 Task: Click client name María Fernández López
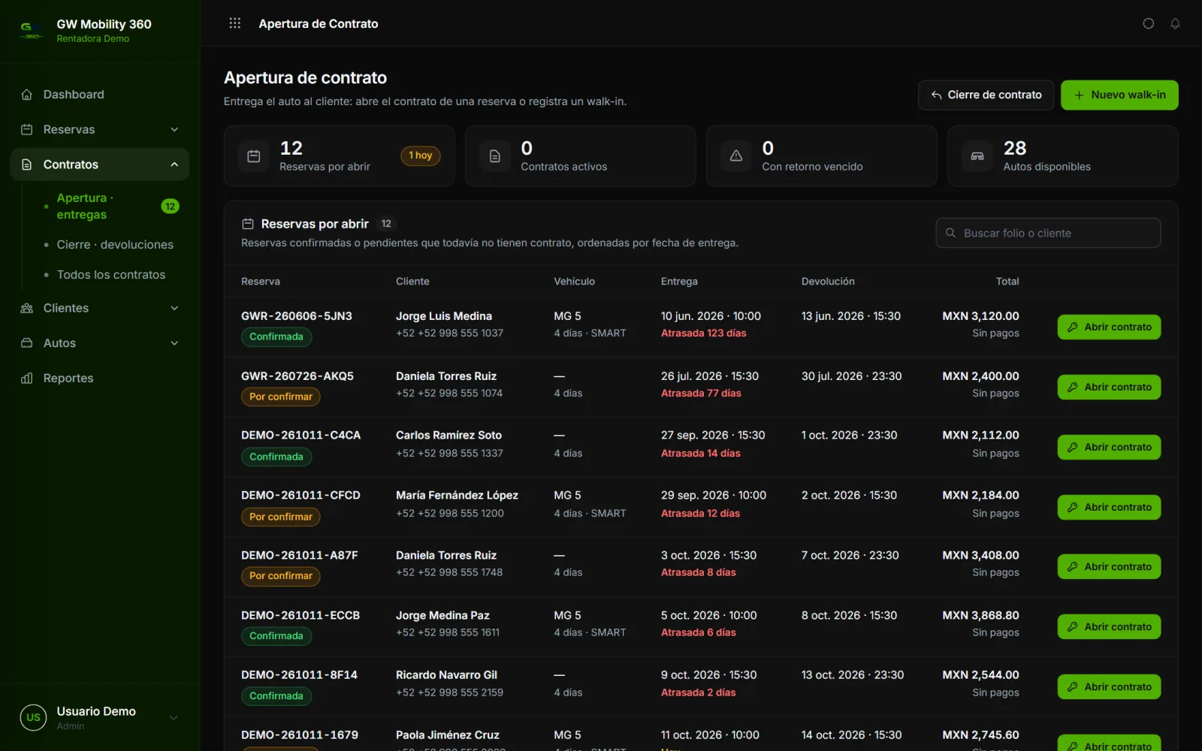pyautogui.click(x=457, y=496)
